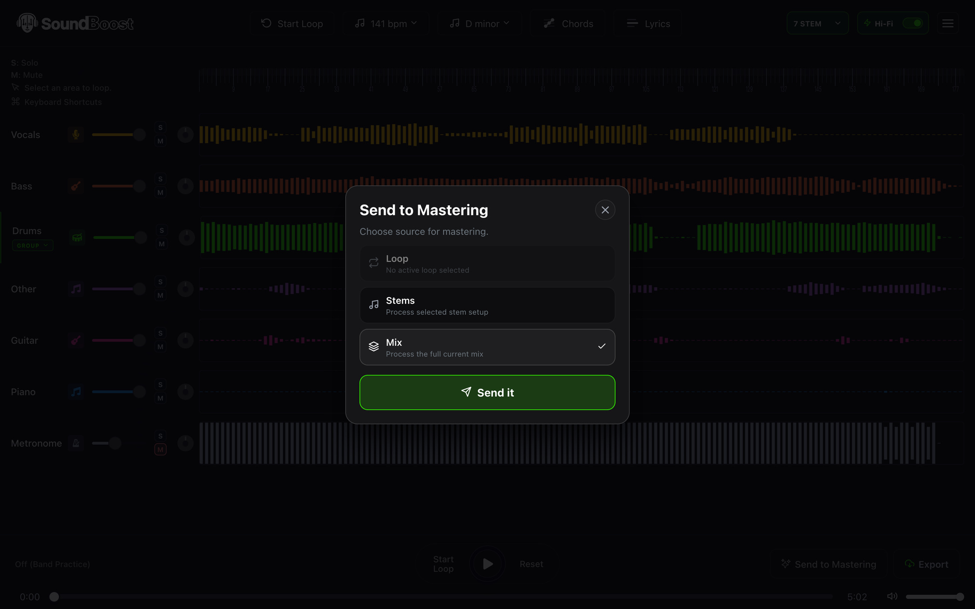975x609 pixels.
Task: Click the Metronome icon
Action: click(x=76, y=443)
